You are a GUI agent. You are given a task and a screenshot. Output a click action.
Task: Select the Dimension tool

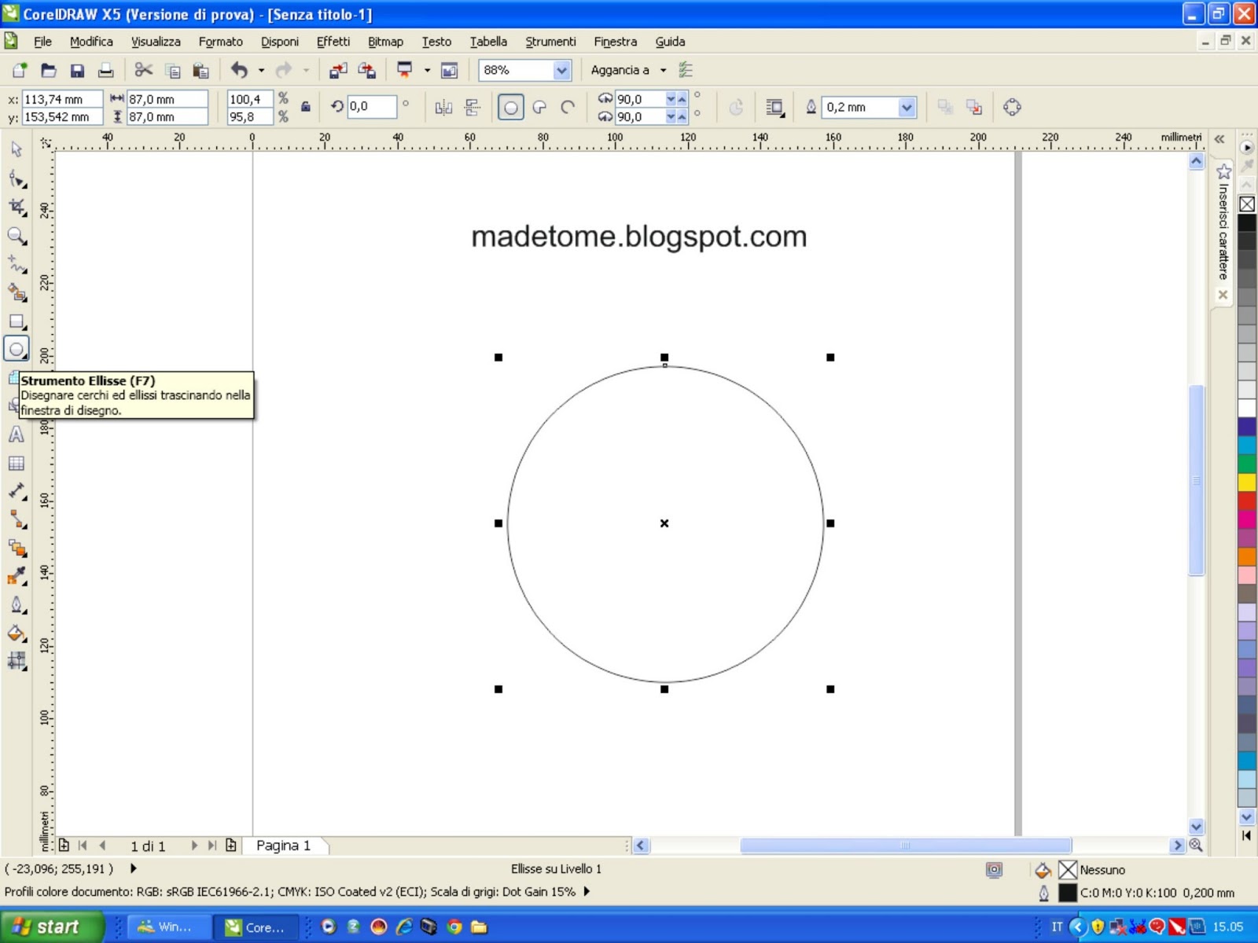[17, 491]
